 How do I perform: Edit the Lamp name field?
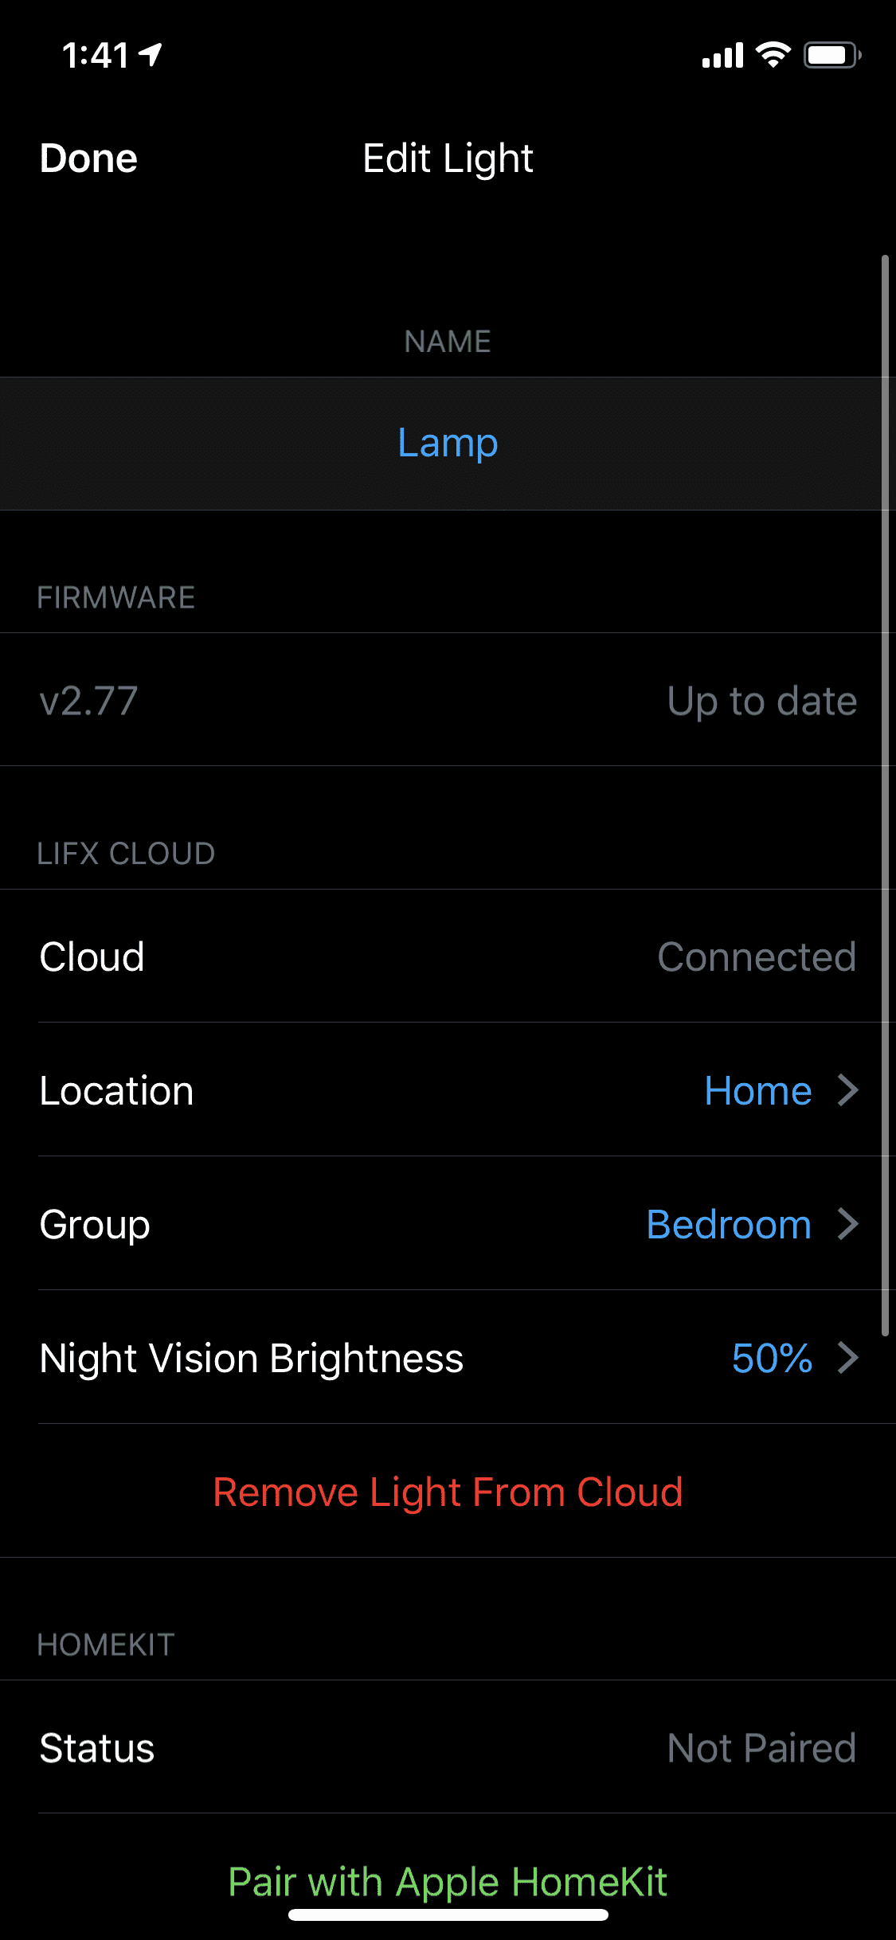click(448, 443)
